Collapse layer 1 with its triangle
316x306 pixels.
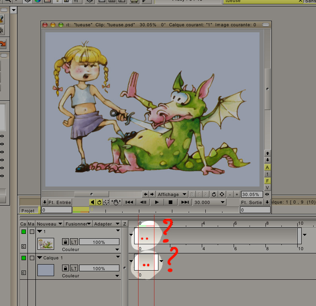click(40, 231)
